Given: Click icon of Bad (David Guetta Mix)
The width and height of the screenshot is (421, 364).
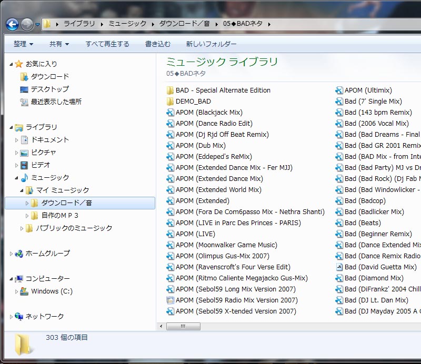Looking at the screenshot, I should (339, 267).
